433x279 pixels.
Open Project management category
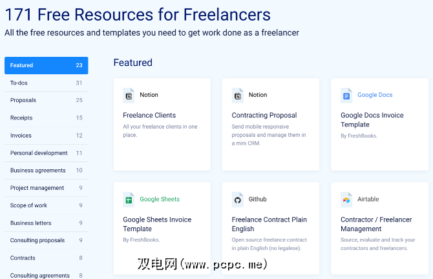pos(46,188)
